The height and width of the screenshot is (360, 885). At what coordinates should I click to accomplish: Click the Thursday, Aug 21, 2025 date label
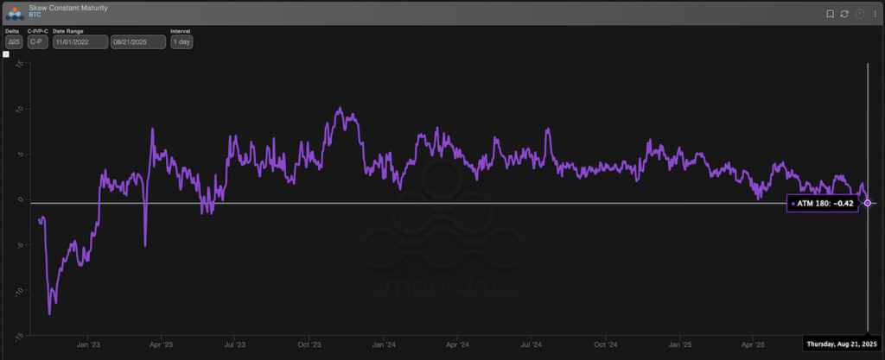tap(843, 344)
